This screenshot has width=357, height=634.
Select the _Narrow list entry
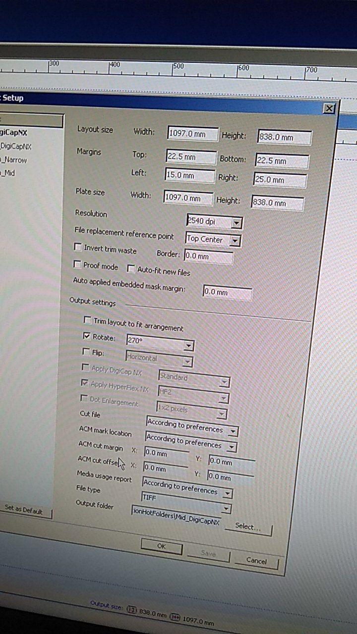(x=13, y=160)
